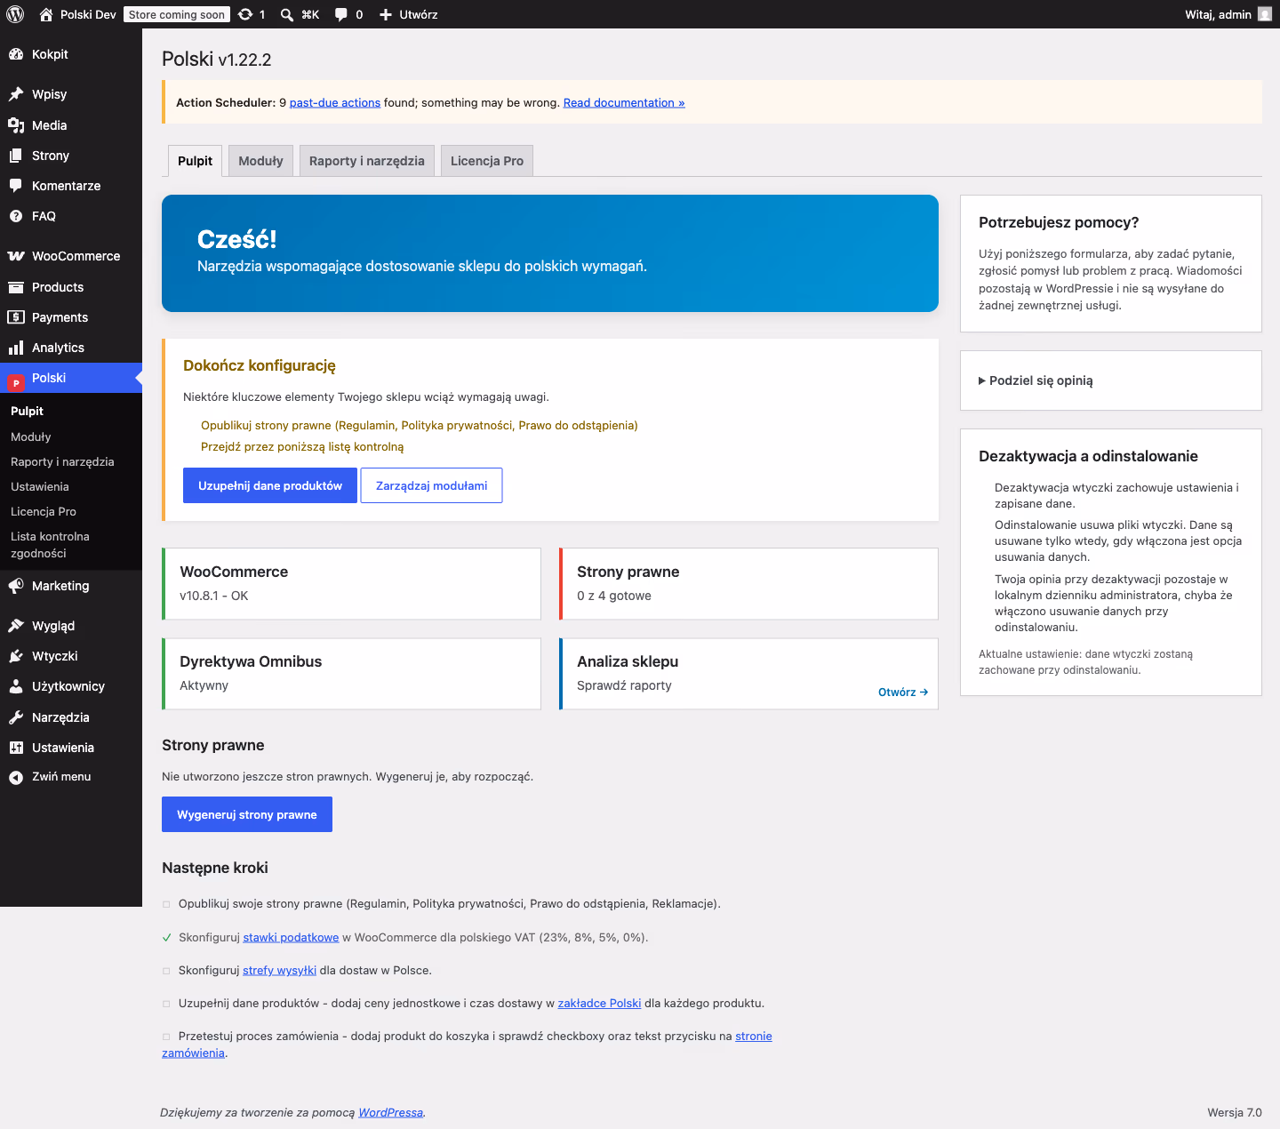Open the Licencja Pro tab
This screenshot has width=1280, height=1129.
pos(487,161)
